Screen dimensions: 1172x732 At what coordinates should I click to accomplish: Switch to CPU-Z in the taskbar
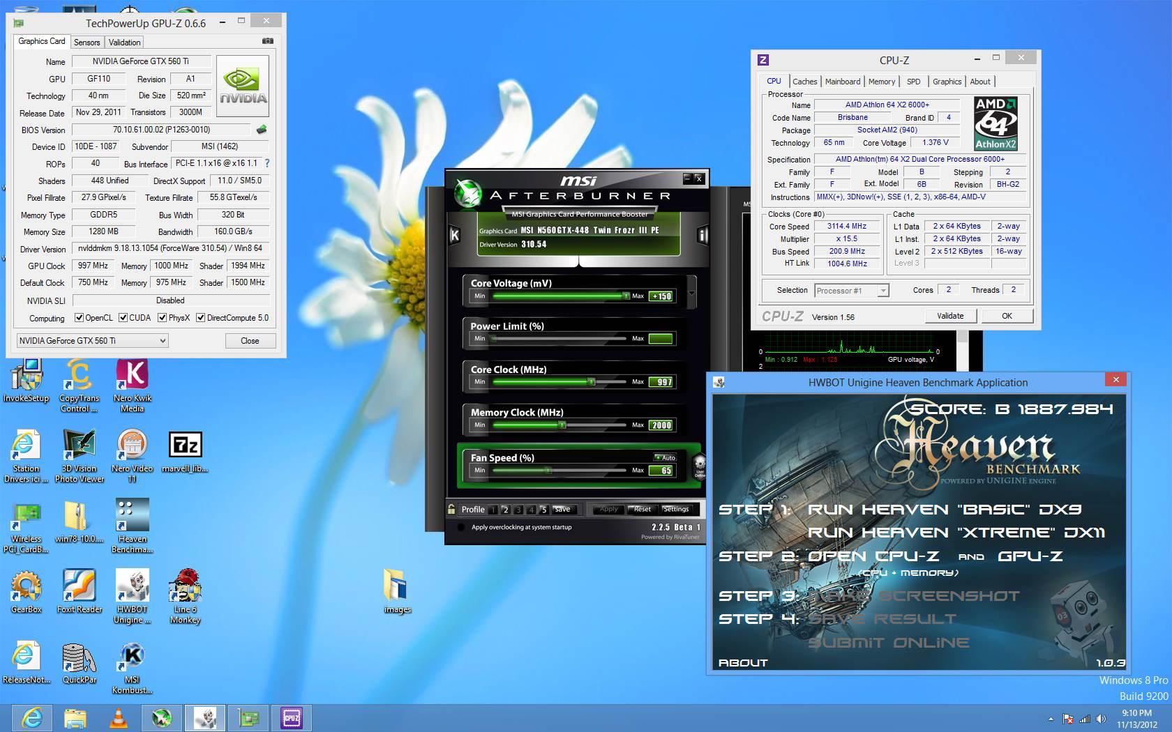pyautogui.click(x=291, y=717)
